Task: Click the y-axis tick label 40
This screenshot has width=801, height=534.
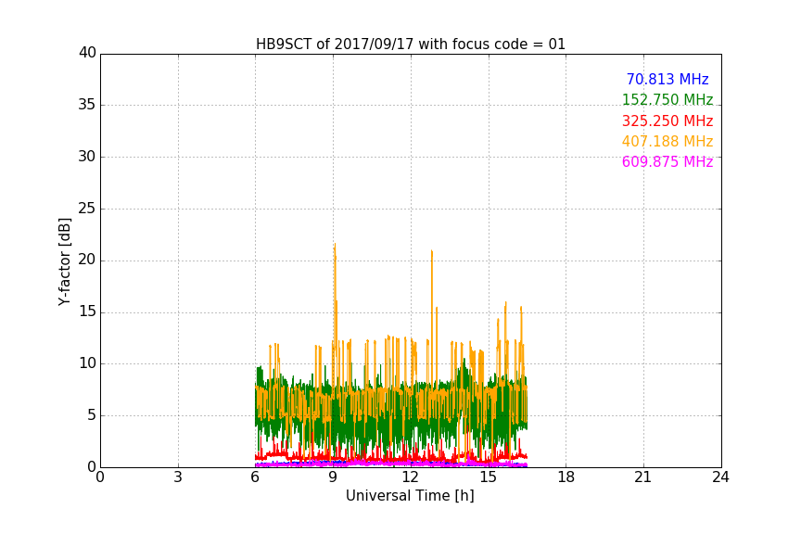Action: tap(87, 53)
